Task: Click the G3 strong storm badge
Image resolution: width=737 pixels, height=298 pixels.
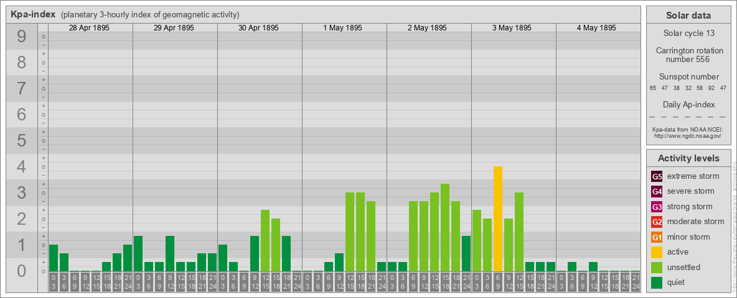Action: (x=657, y=207)
